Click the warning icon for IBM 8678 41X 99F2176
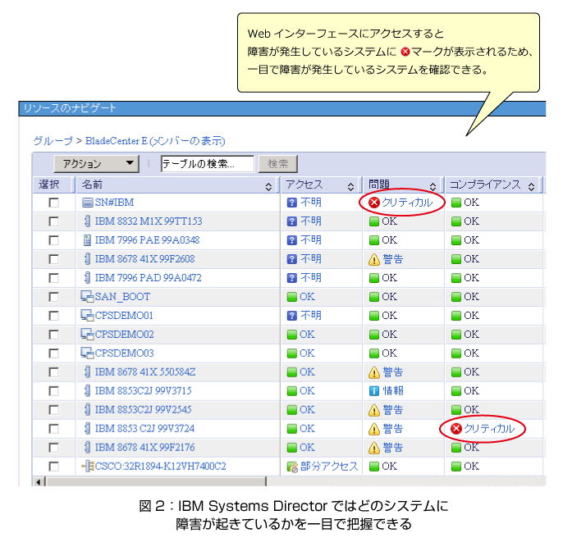Viewport: 563px width, 556px height. pos(374,448)
